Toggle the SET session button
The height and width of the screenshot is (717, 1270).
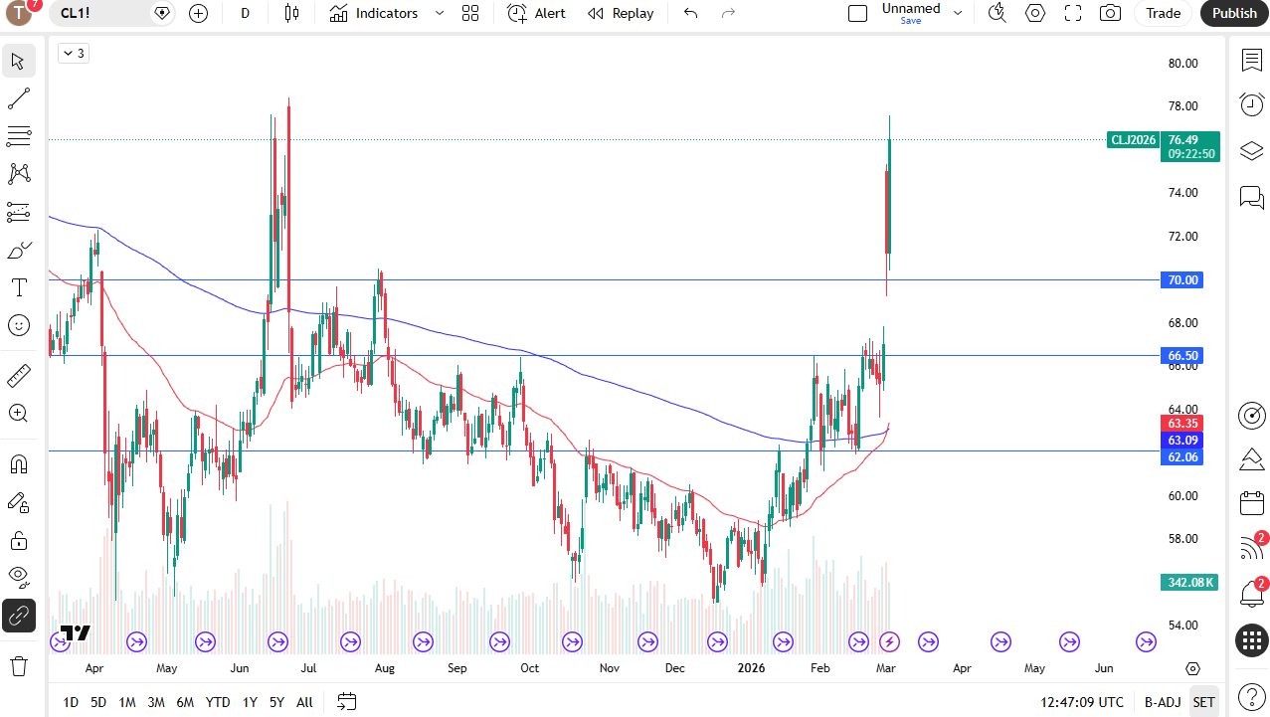pyautogui.click(x=1203, y=702)
